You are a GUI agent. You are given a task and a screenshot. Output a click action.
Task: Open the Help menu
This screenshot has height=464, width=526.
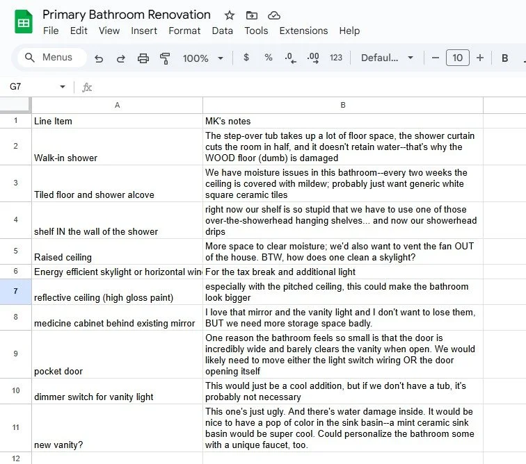point(349,31)
